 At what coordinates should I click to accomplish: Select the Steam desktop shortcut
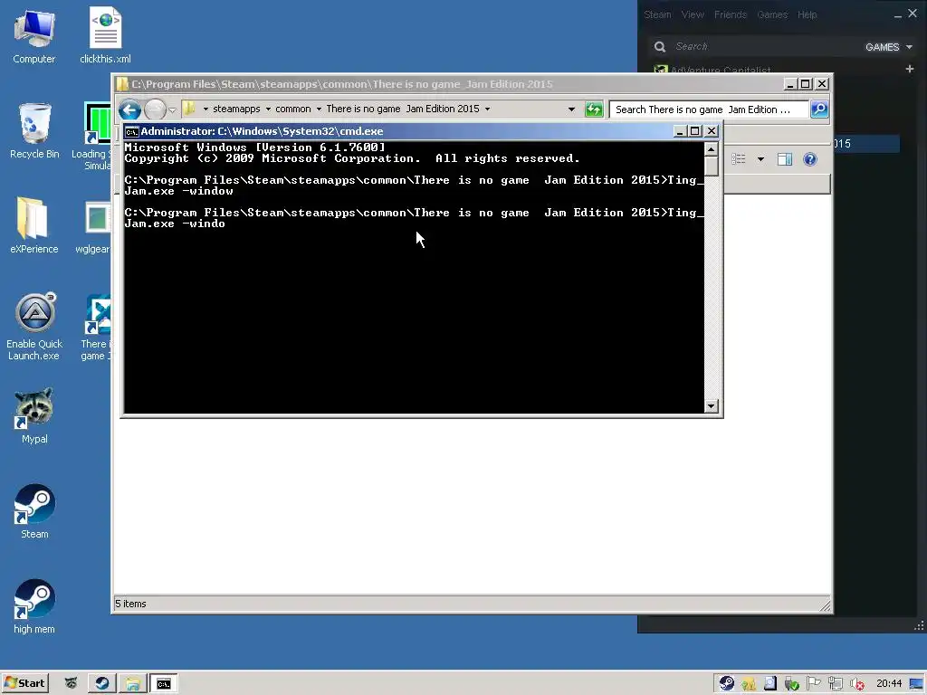(x=34, y=511)
